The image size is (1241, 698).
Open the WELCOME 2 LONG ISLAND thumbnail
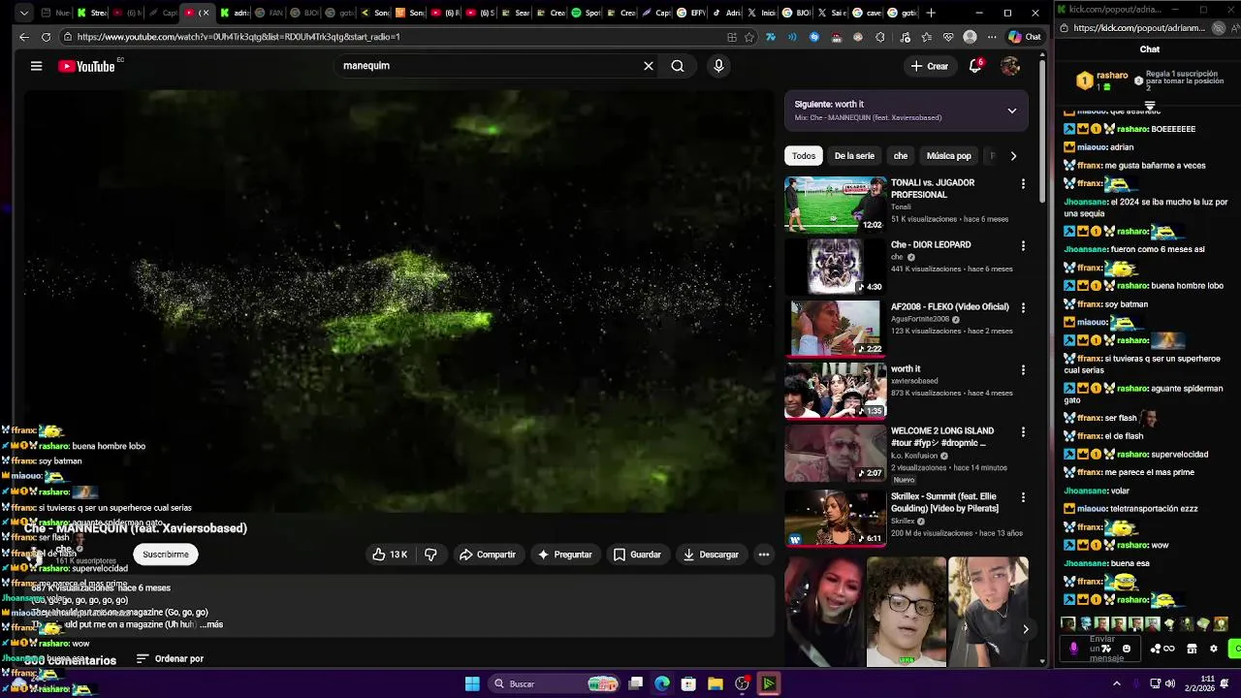pyautogui.click(x=836, y=453)
